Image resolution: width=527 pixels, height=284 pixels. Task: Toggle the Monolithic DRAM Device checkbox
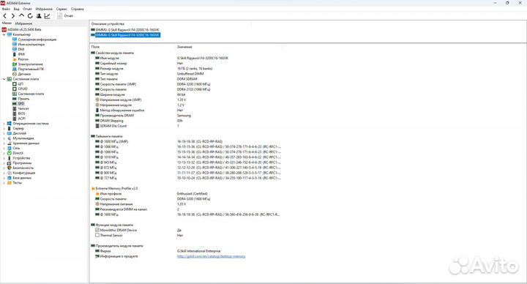(x=97, y=230)
